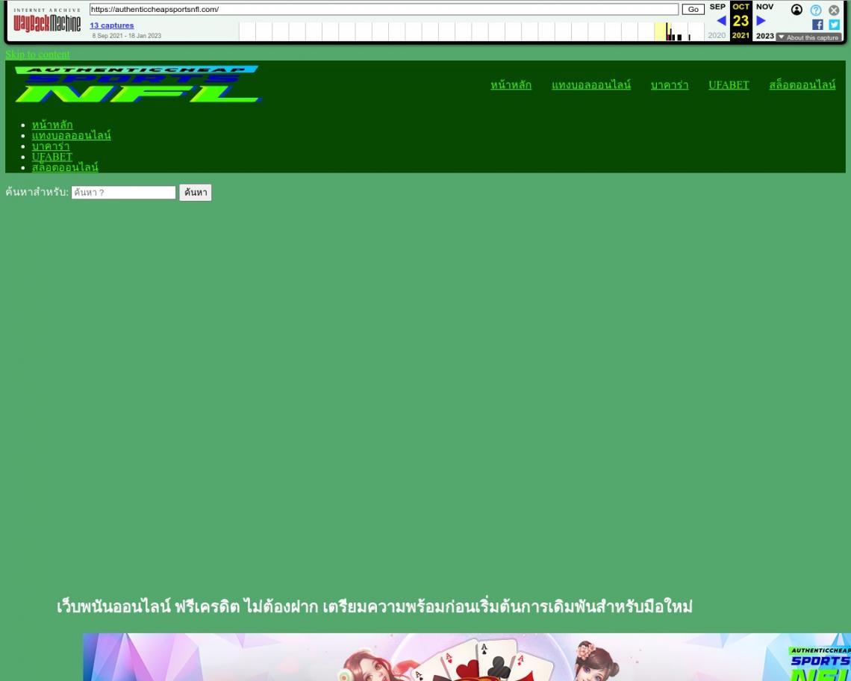Open the 13 captures link
This screenshot has width=851, height=681.
click(112, 25)
